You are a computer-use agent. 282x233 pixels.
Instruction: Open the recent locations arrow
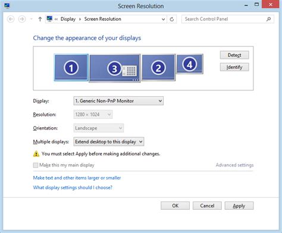[31, 19]
